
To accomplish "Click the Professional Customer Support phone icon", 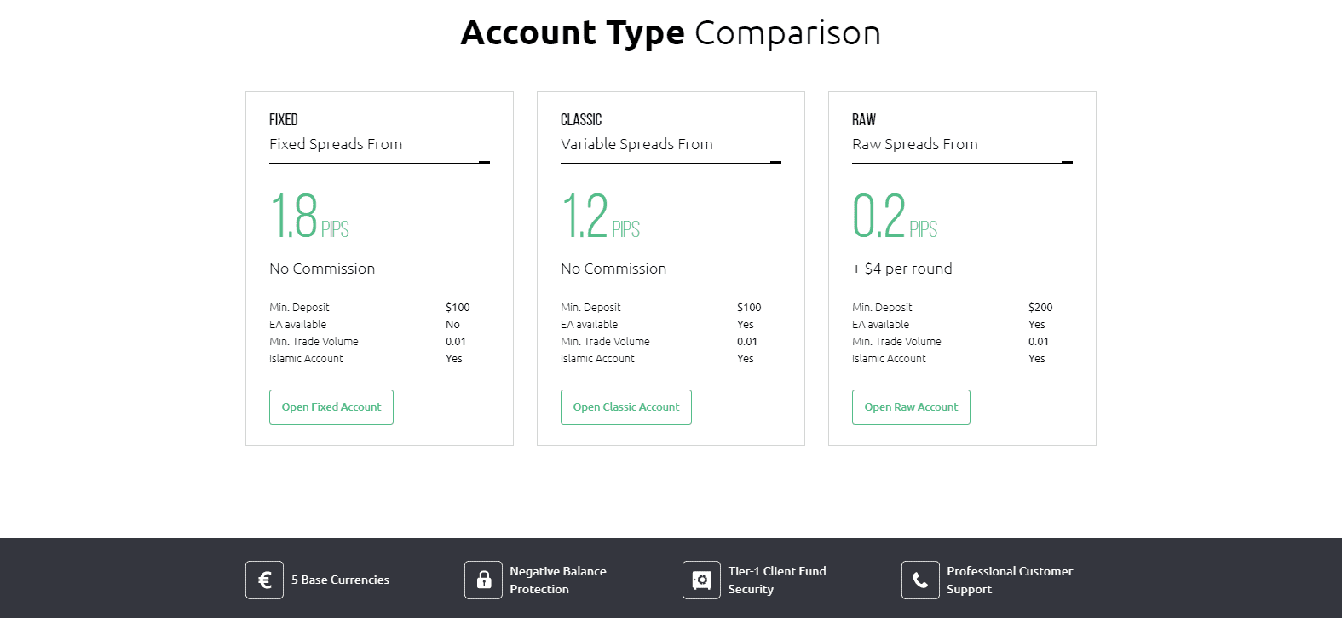I will pos(919,580).
